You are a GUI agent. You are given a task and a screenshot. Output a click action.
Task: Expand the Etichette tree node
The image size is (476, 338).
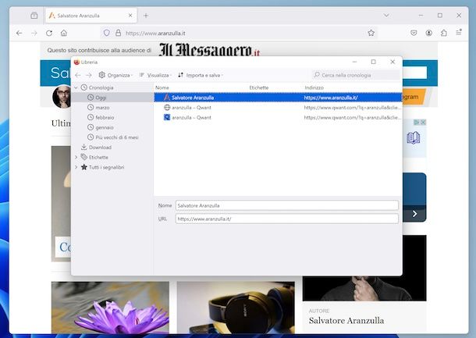(x=76, y=157)
